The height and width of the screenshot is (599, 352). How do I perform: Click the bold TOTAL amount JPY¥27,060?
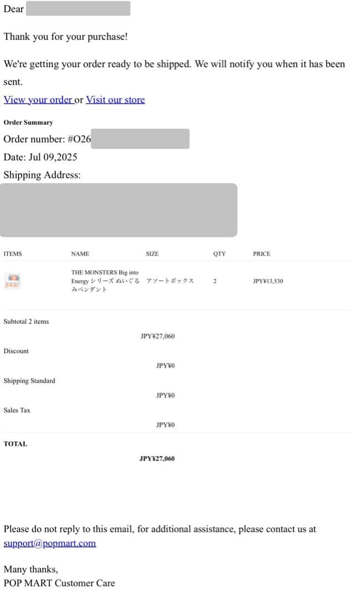click(157, 459)
